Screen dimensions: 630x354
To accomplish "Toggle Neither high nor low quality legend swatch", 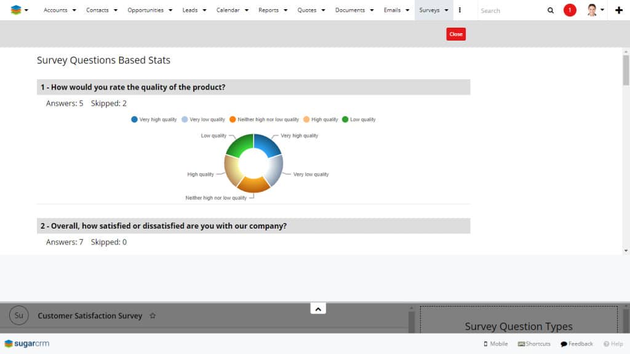I will coord(232,119).
